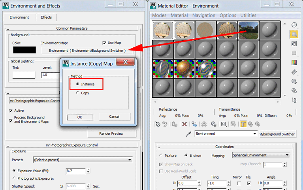
Task: Click OK in Instance (Copy) Map dialog
Action: coord(79,117)
